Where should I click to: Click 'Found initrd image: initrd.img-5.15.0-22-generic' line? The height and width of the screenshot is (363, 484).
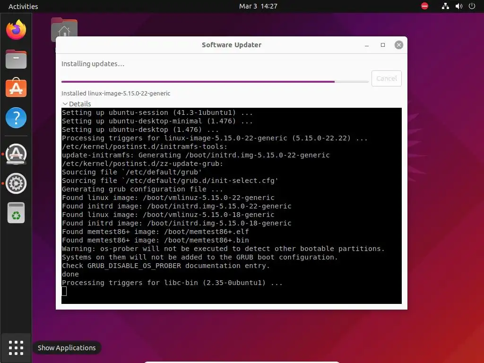tap(177, 206)
